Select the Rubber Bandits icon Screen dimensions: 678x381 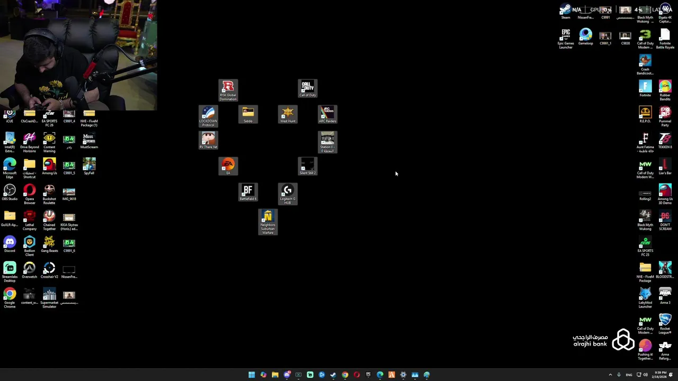coord(665,90)
